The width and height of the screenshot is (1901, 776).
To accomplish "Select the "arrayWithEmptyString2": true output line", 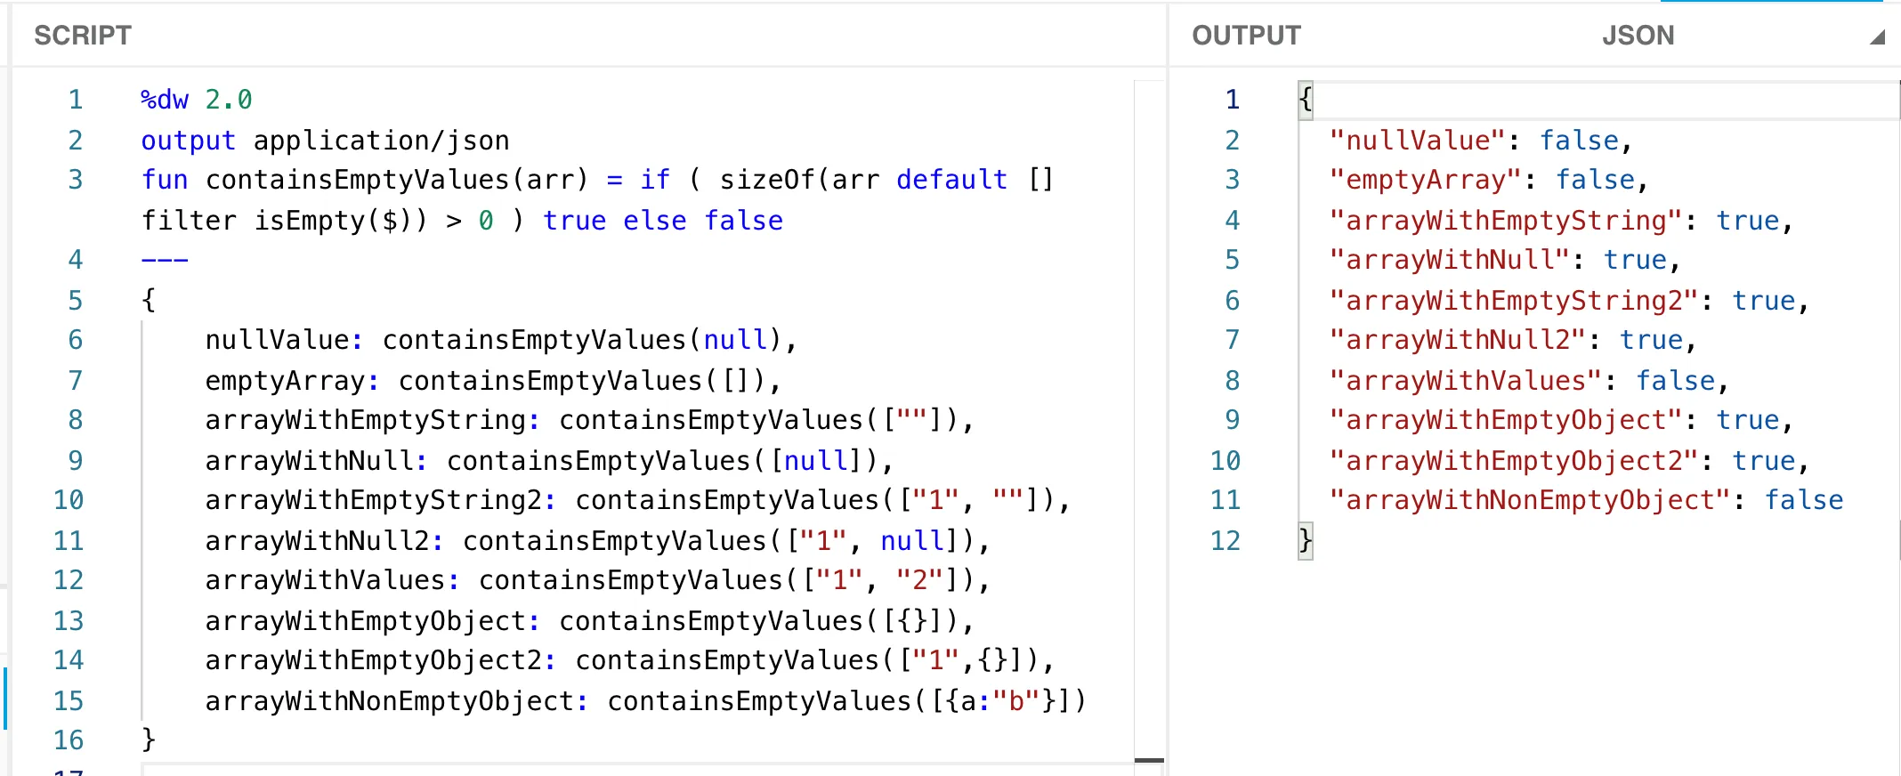I will tap(1569, 301).
